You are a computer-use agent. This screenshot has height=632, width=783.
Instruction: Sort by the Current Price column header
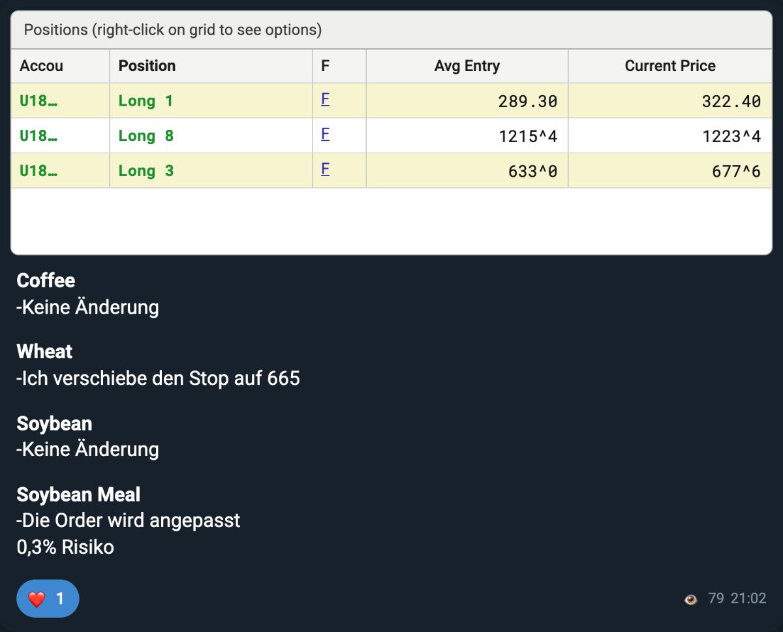(670, 66)
